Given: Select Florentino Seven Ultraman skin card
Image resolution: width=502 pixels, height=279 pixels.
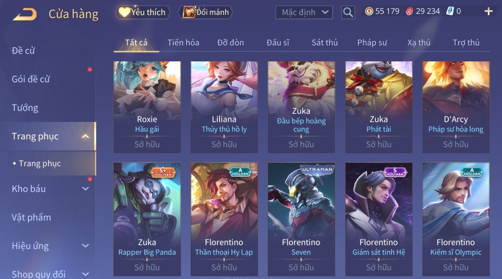Looking at the screenshot, I should 301,219.
